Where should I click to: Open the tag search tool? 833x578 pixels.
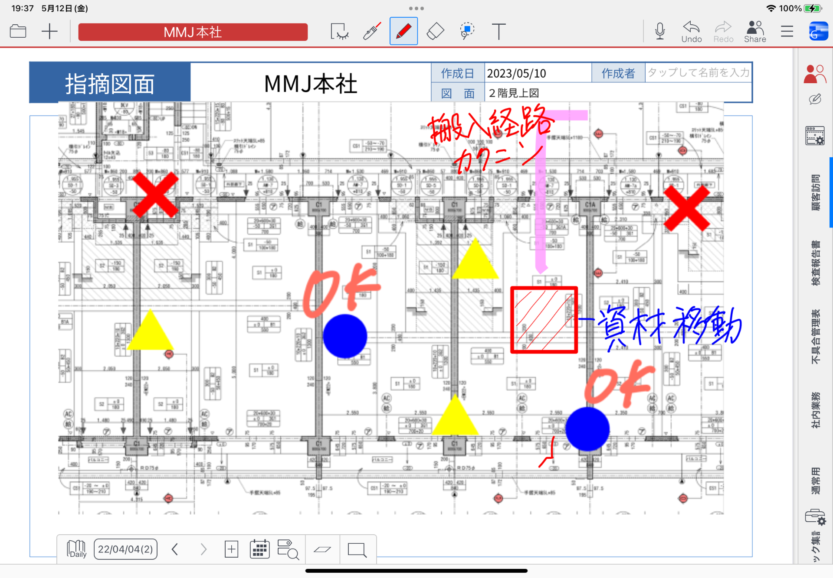(x=288, y=549)
